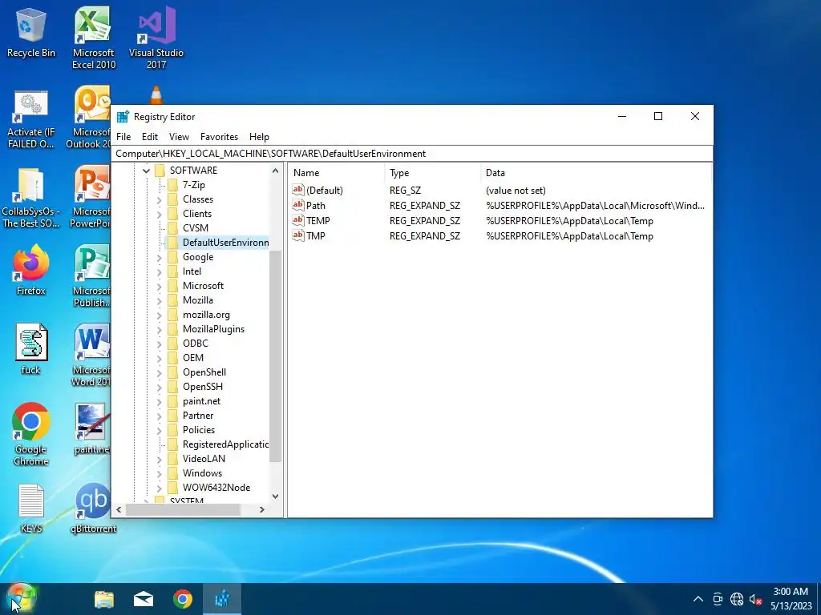Select Microsoft PowerPoint desktop shortcut

click(90, 197)
